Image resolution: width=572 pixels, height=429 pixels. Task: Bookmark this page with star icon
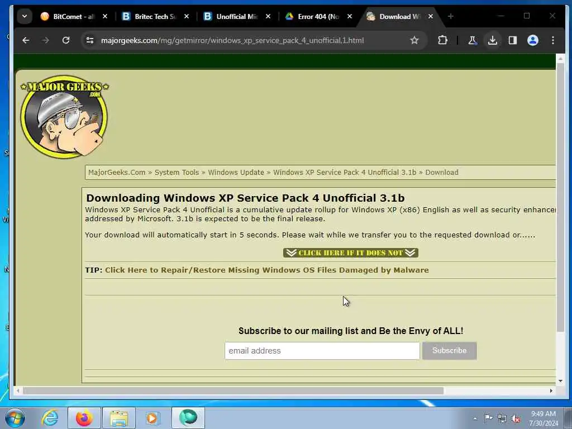[x=414, y=40]
